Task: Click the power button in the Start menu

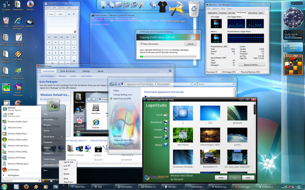Action: [43, 180]
